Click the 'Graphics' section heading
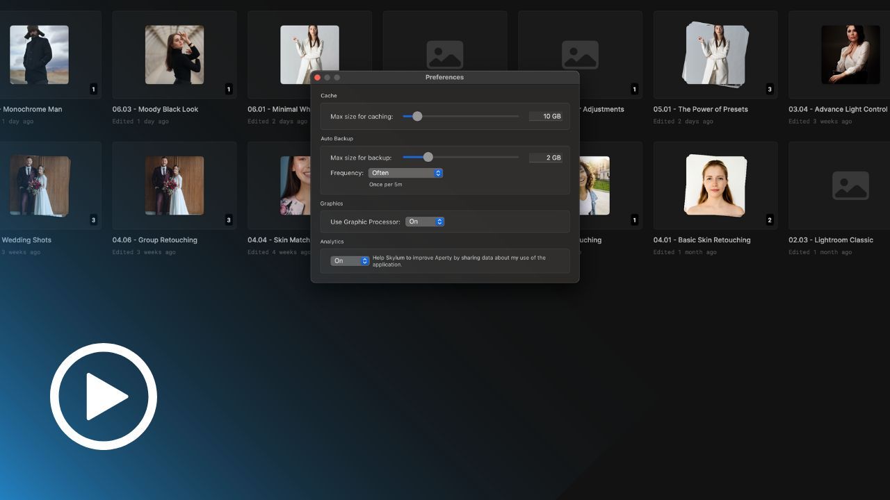890x500 pixels. [x=332, y=203]
